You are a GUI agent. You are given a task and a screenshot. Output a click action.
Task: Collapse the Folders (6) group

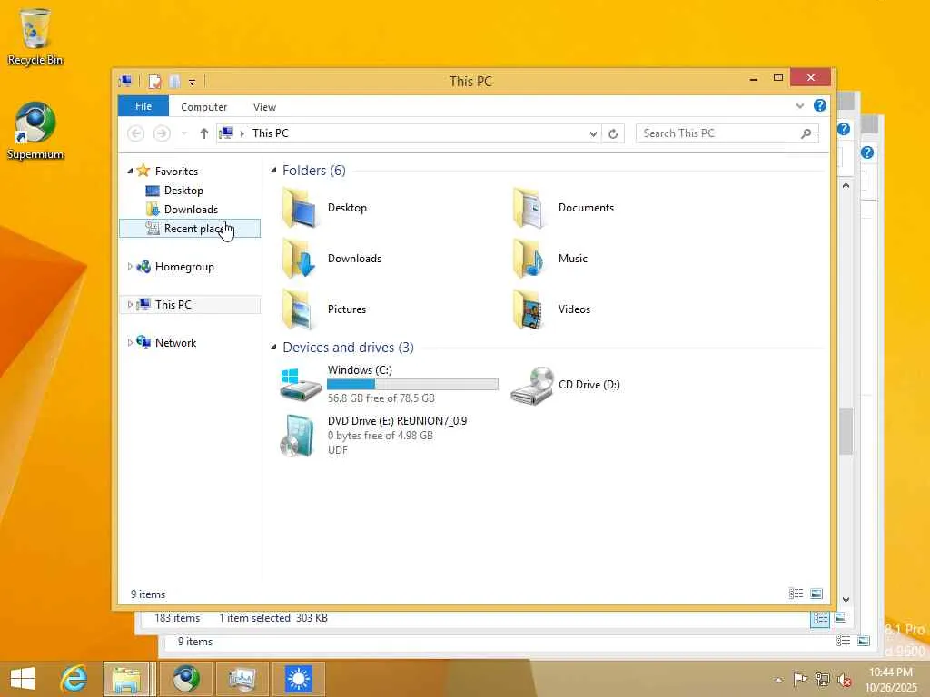coord(273,171)
